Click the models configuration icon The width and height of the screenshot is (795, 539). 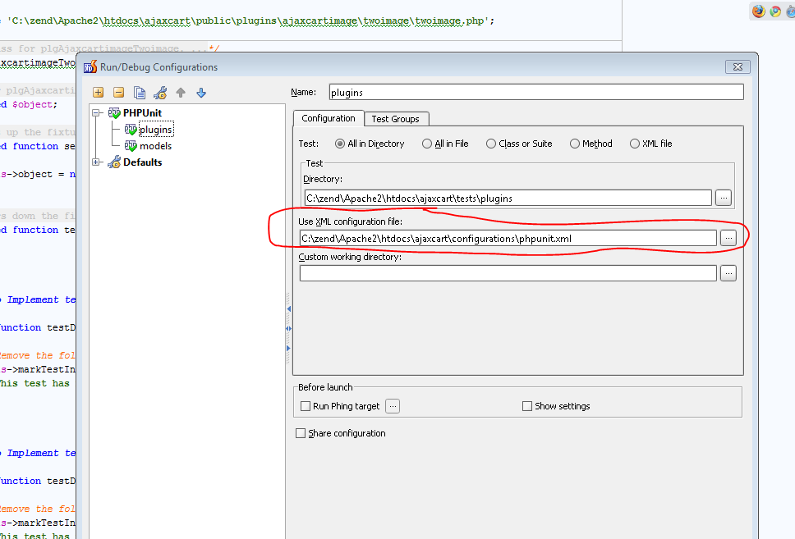pyautogui.click(x=131, y=146)
